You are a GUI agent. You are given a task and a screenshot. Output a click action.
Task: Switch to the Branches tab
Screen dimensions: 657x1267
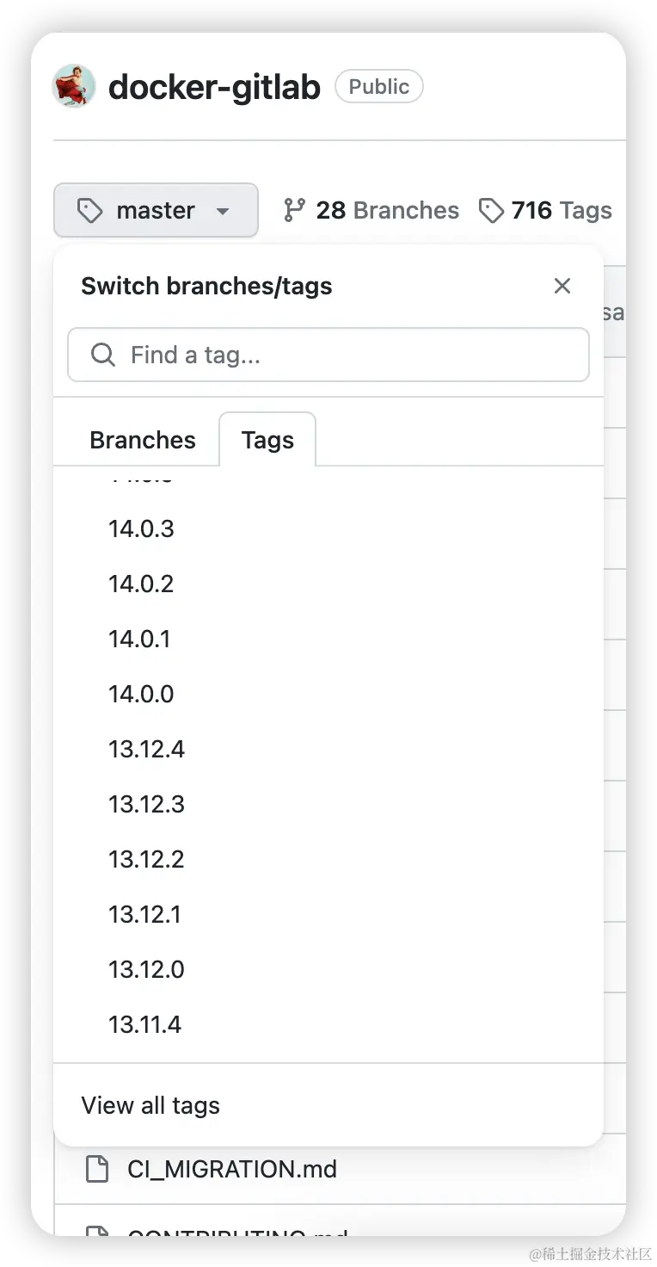click(143, 440)
